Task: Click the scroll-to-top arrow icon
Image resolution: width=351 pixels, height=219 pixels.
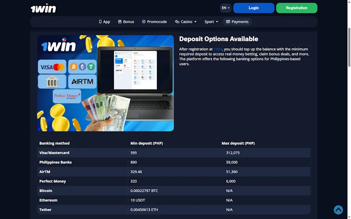Action: (338, 210)
